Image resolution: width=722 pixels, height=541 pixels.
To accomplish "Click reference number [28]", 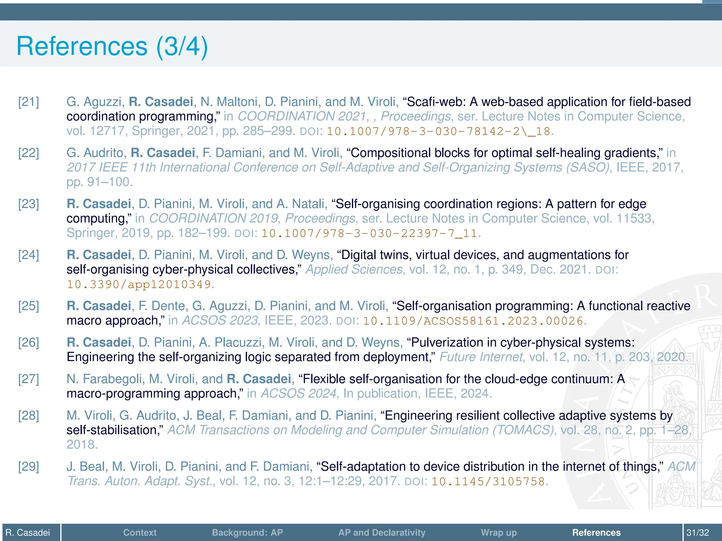I will [x=29, y=416].
